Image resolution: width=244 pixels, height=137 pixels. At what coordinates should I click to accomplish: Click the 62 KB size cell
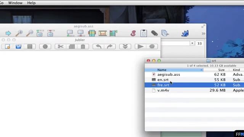pos(220,75)
